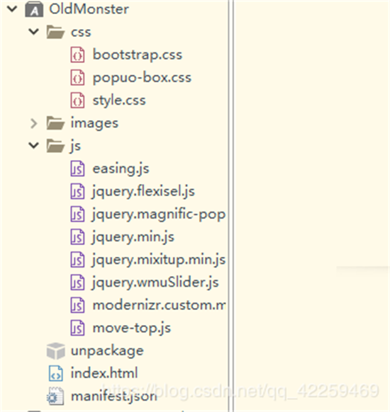Click the OldMonster project icon
Screen dimensions: 390x412
34,9
